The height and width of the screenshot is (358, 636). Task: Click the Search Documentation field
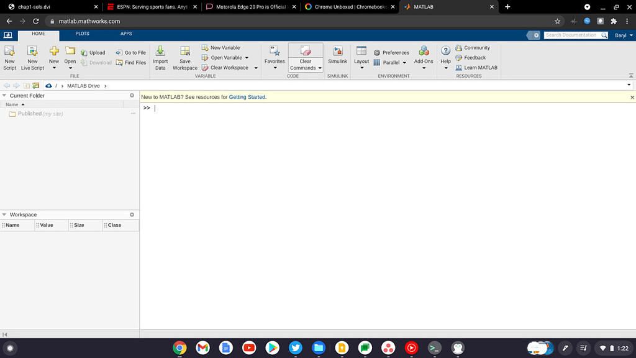[573, 35]
